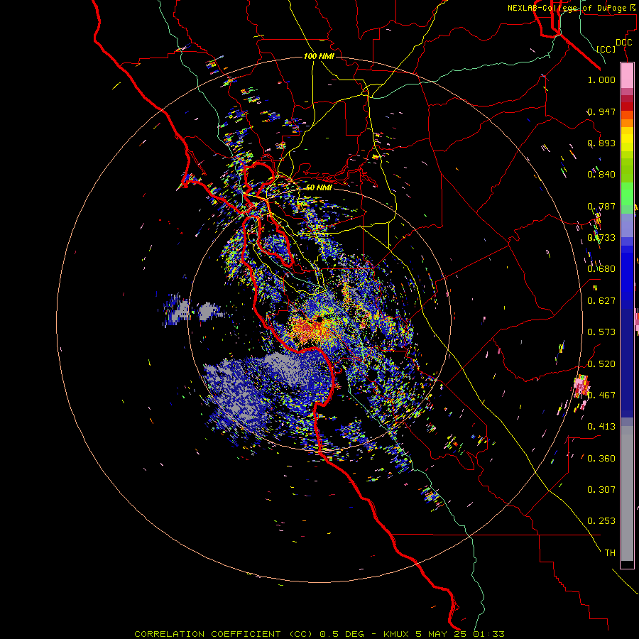Screen dimensions: 639x639
Task: Click the 0.947 legend value
Action: [601, 111]
